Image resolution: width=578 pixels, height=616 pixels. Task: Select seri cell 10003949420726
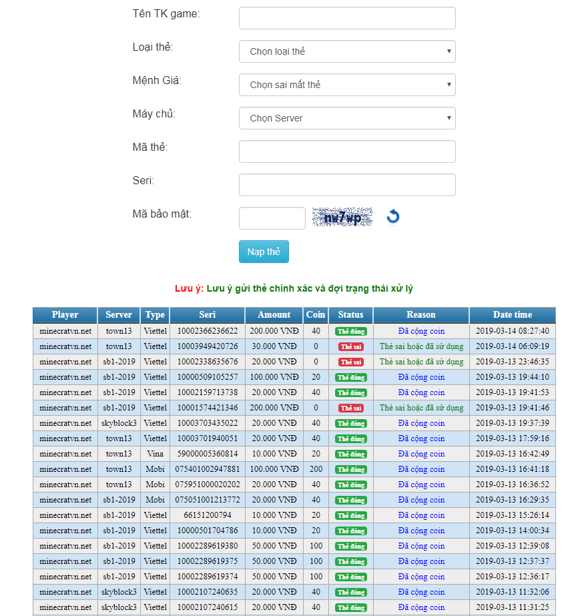(208, 346)
